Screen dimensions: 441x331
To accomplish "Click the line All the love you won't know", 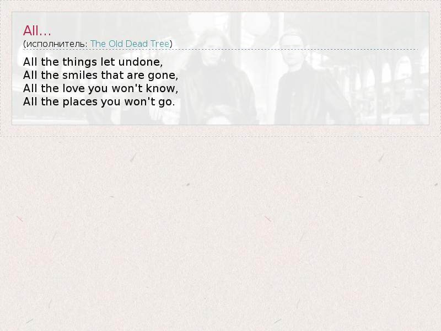I will pos(100,88).
